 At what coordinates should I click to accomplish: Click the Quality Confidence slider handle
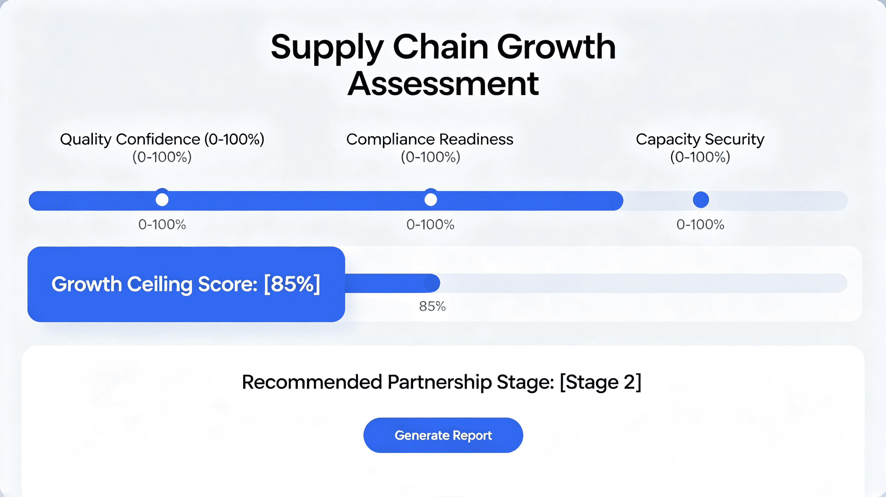coord(162,199)
